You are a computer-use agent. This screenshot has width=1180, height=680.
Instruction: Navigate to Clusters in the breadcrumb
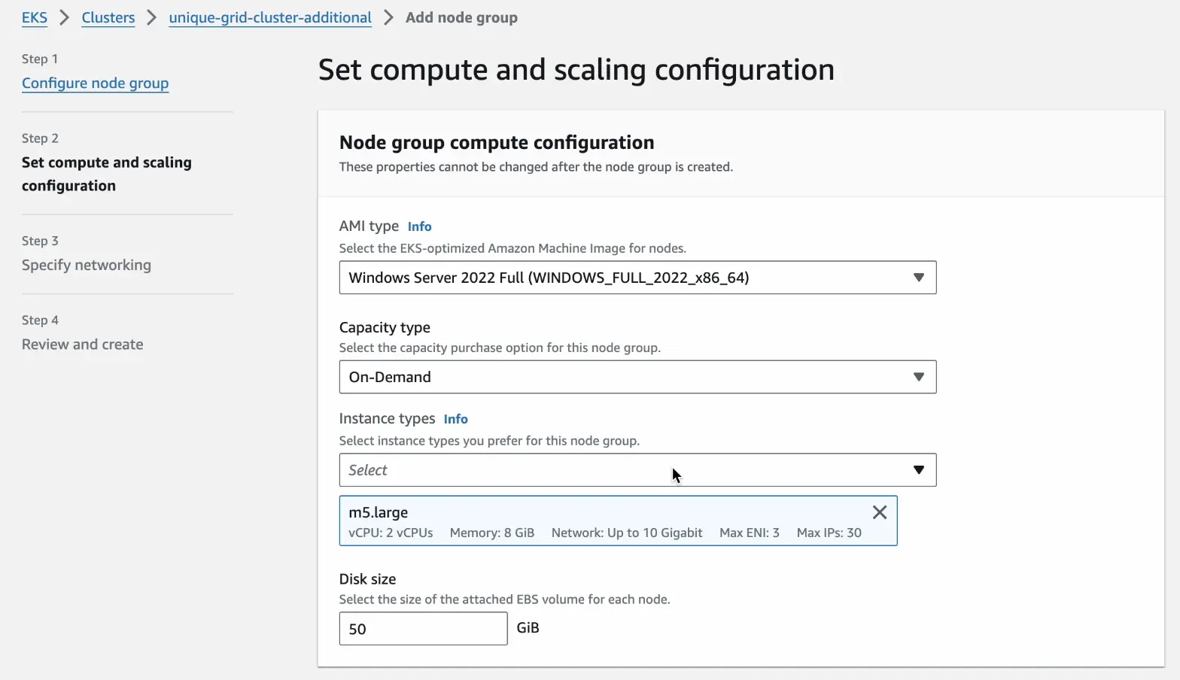click(x=108, y=17)
